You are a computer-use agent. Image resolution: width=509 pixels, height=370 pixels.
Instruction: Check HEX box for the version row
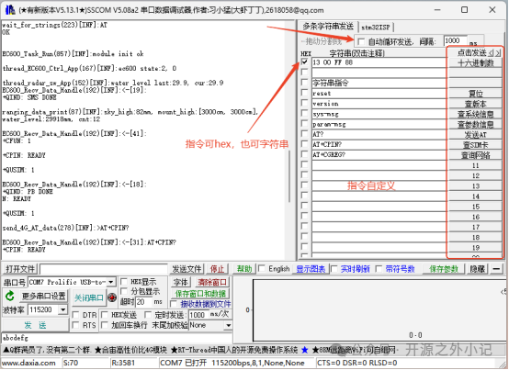point(304,103)
